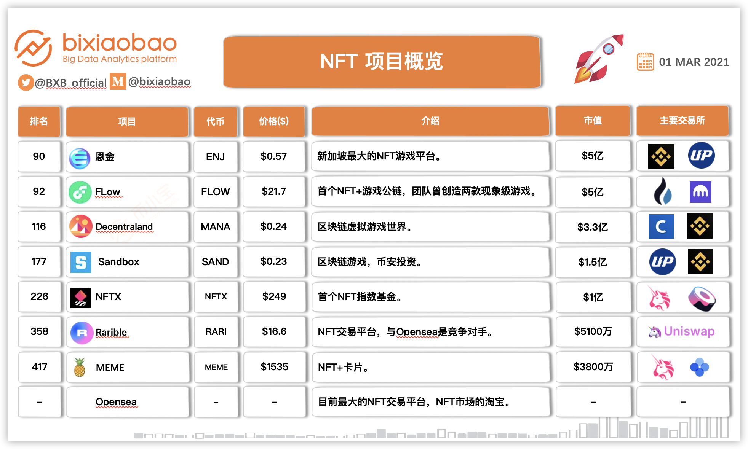The image size is (748, 449).
Task: Click the rank cell 116
Action: 39,226
